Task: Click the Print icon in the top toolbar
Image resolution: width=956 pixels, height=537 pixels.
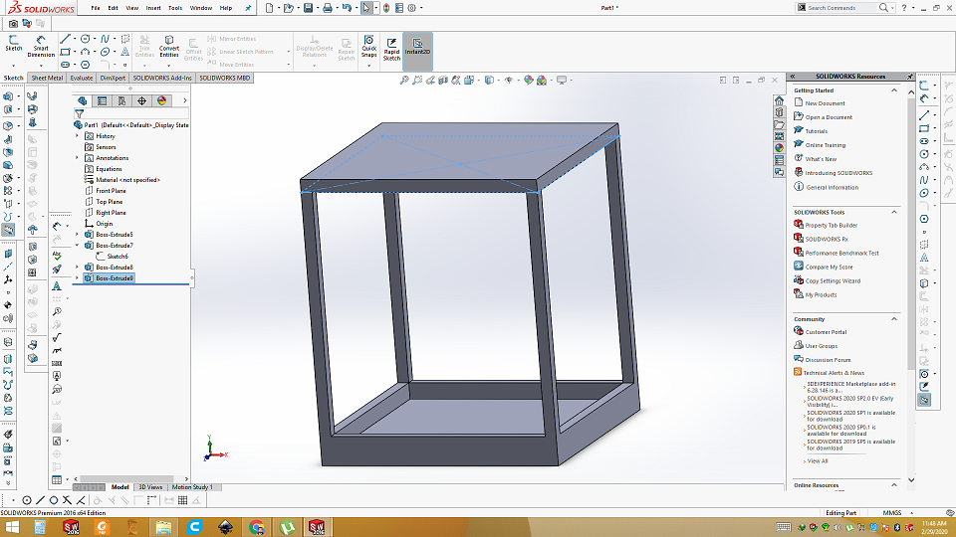Action: coord(328,8)
